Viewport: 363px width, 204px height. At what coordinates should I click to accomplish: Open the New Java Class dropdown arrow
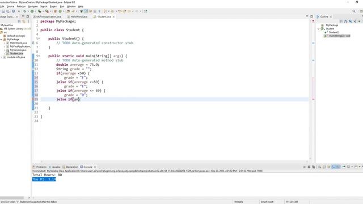click(x=64, y=11)
